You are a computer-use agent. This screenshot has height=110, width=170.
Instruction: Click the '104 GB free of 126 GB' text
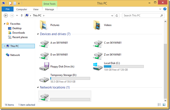pos(116,70)
